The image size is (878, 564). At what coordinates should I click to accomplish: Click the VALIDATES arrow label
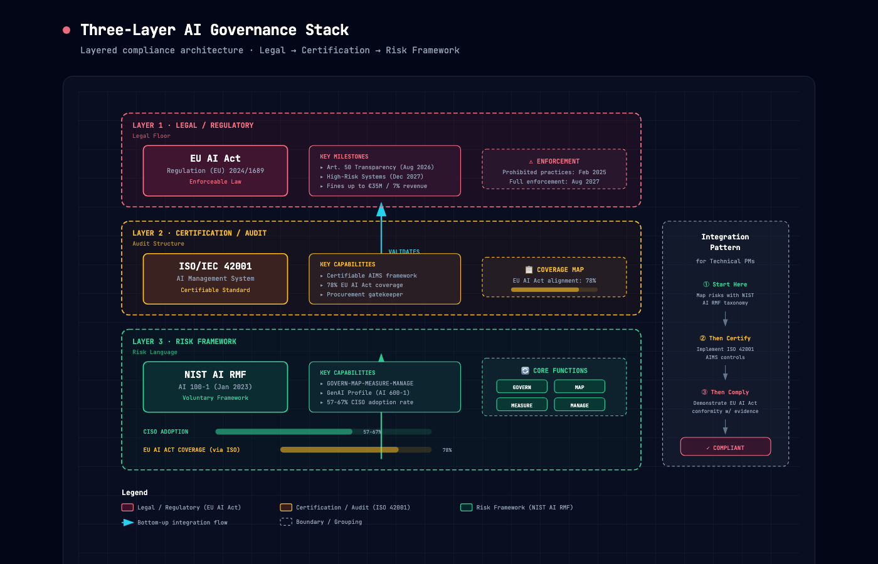(x=404, y=251)
